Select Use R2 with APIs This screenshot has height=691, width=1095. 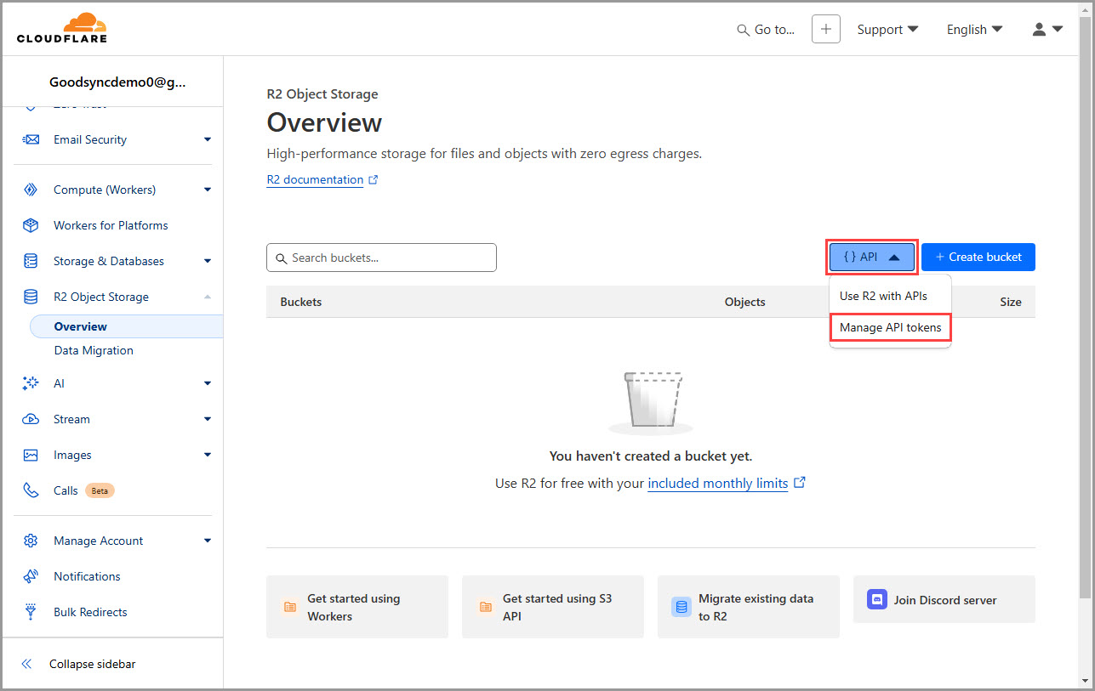pos(883,296)
